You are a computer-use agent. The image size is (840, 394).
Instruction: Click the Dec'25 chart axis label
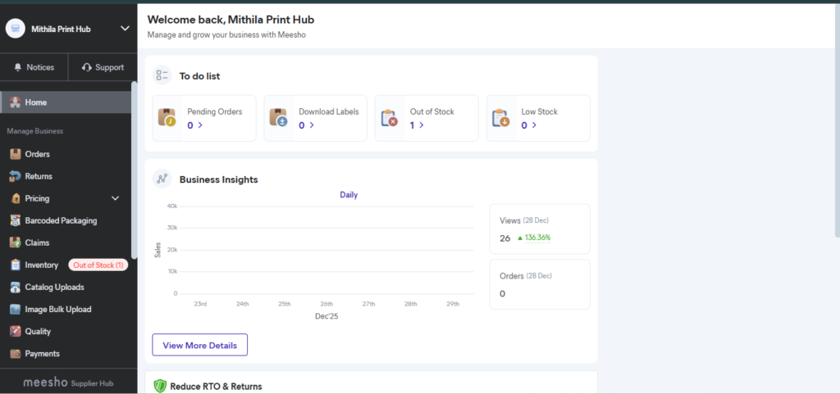click(326, 316)
